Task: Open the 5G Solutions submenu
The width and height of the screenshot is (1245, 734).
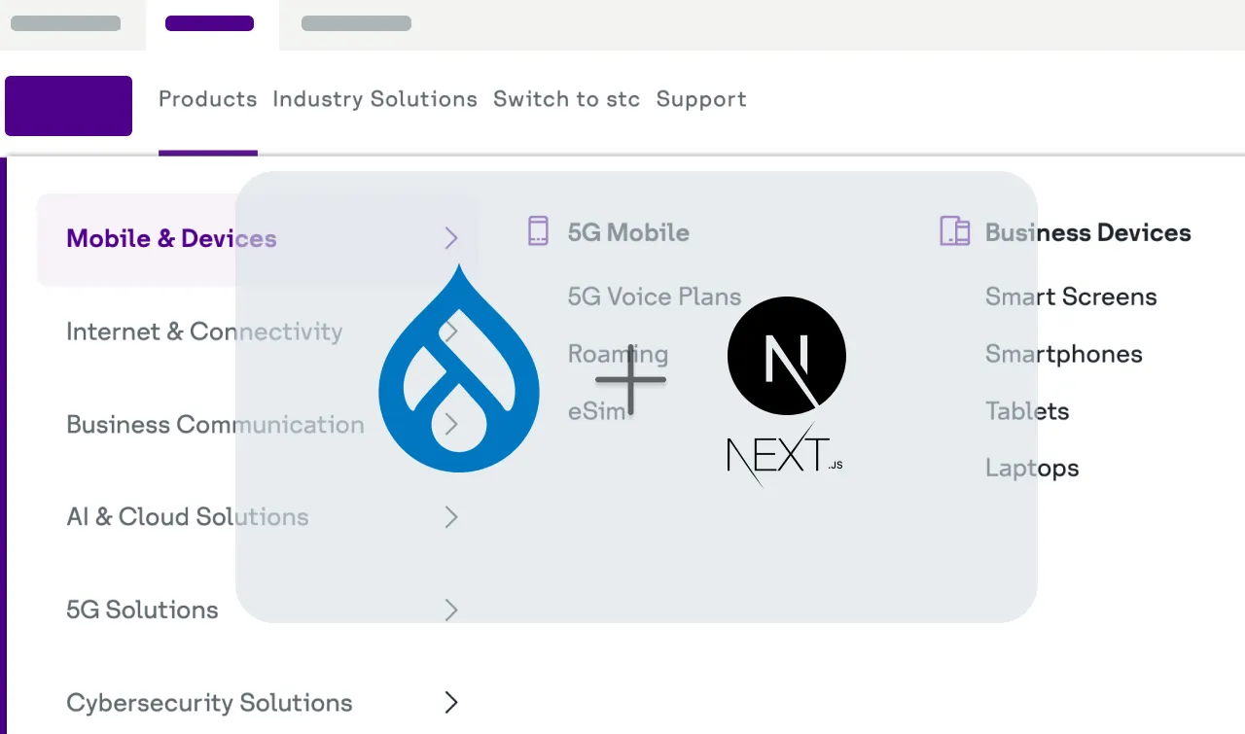Action: tap(142, 610)
